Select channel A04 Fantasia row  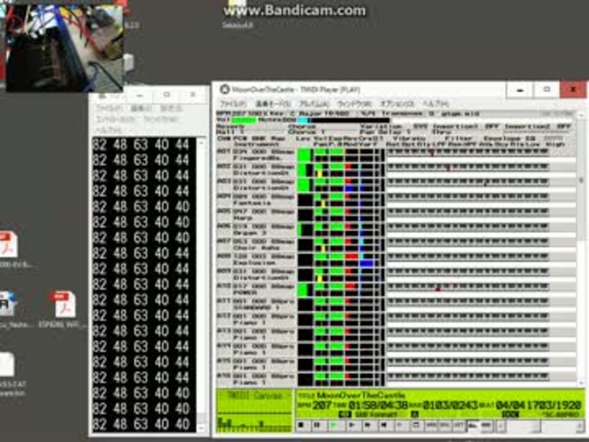click(x=256, y=200)
